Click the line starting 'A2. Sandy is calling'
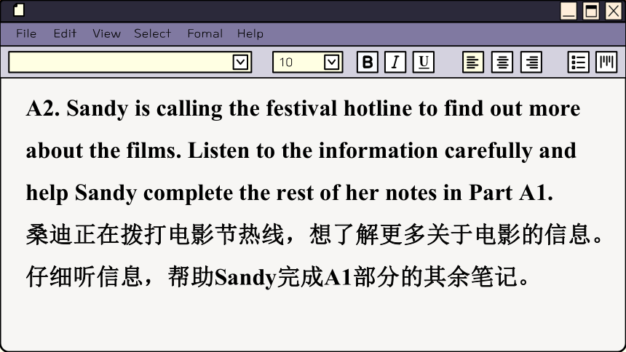The height and width of the screenshot is (352, 626). coord(303,108)
